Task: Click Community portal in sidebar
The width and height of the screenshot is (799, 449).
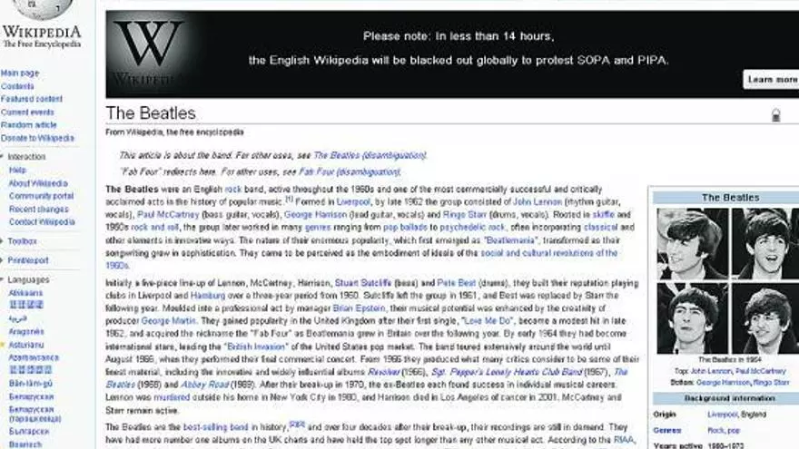Action: (41, 196)
